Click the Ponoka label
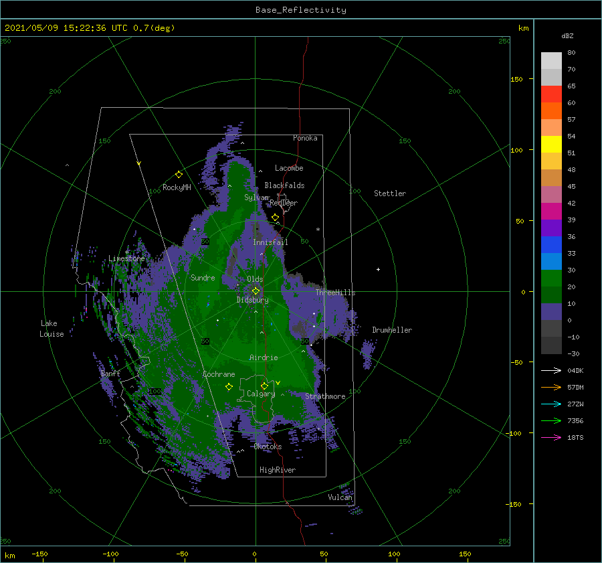Image resolution: width=602 pixels, height=563 pixels. [305, 139]
